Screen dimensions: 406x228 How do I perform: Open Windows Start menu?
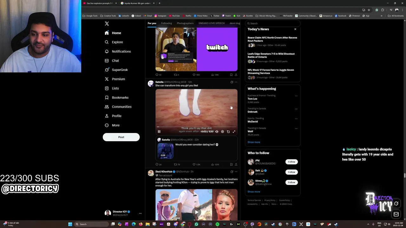70,224
